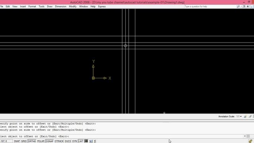This screenshot has height=143, width=254.
Task: Toggle POLAR tracking in status bar
Action: (40, 141)
